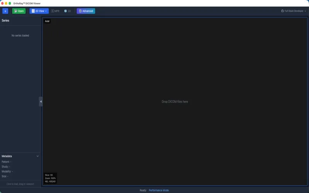Screen dimensions: 309x193
Task: Click the Patient metadata row
Action: point(6,162)
